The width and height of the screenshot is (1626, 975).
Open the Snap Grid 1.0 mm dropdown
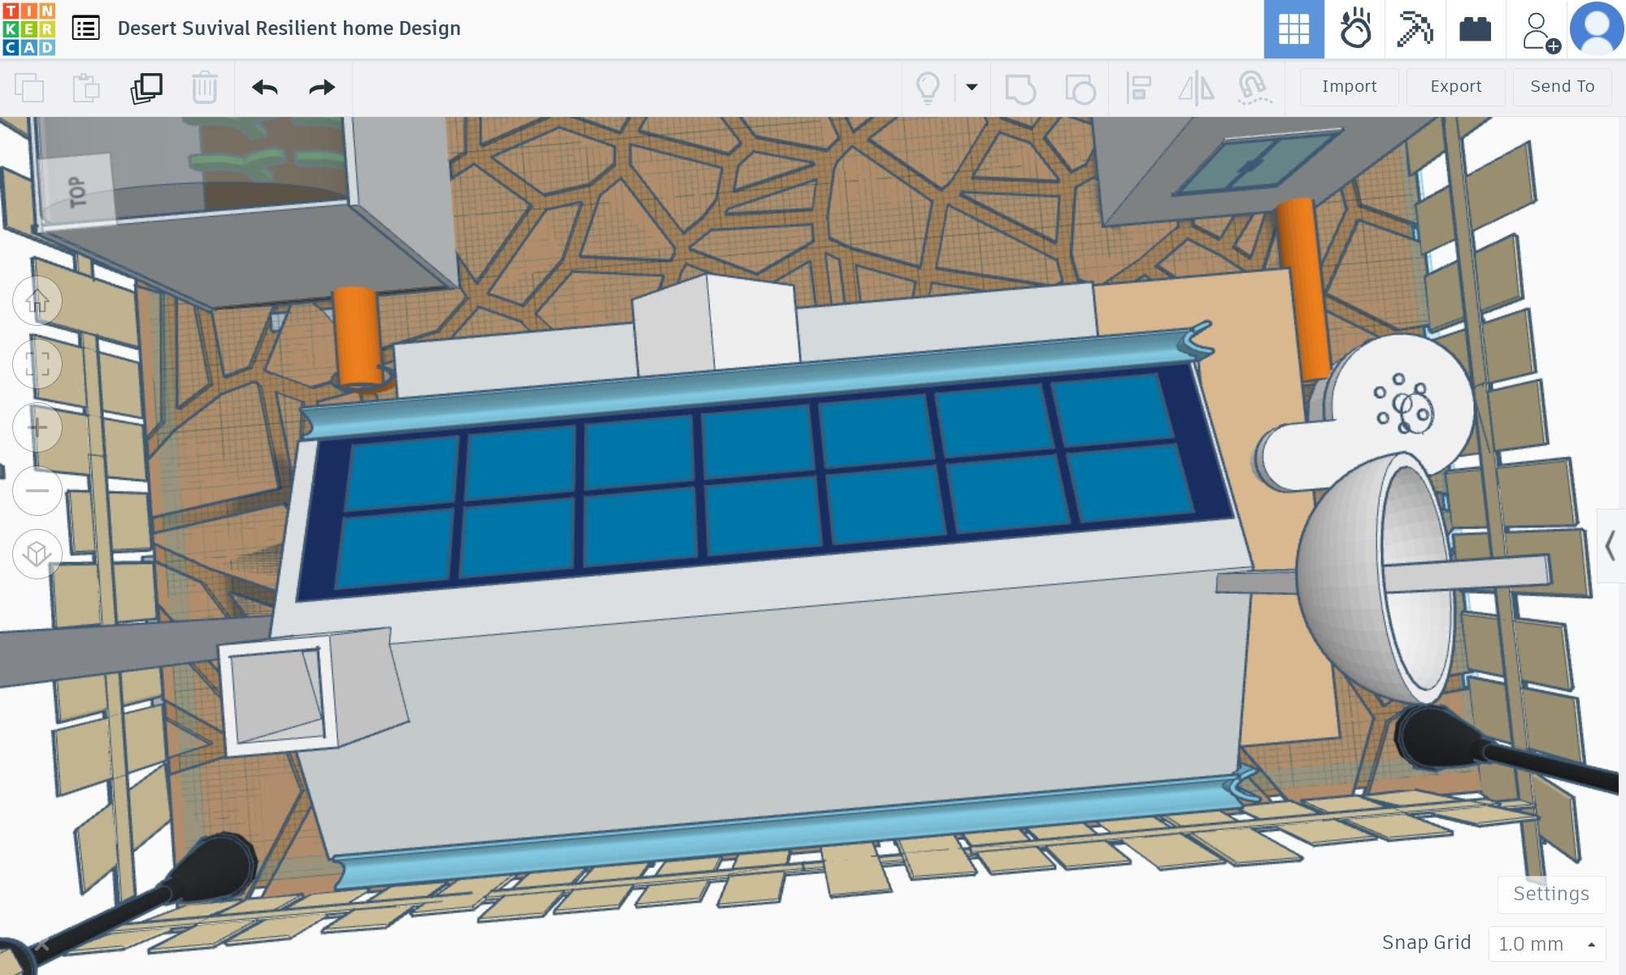[x=1546, y=943]
